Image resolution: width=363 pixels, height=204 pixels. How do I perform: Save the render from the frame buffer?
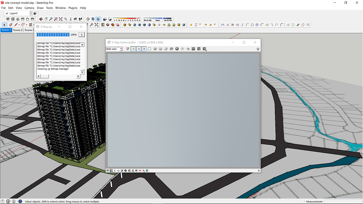coord(160,49)
